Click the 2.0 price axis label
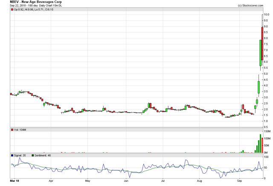The width and height of the screenshot is (273, 186). 266,109
